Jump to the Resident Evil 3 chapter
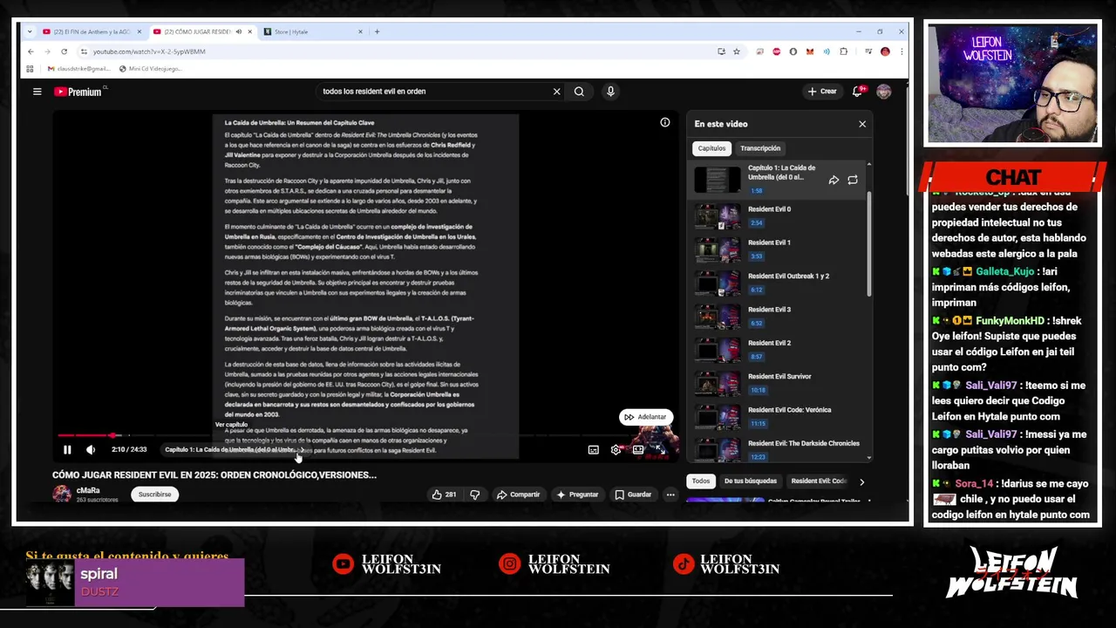Screen dimensions: 1116x628 coord(778,316)
